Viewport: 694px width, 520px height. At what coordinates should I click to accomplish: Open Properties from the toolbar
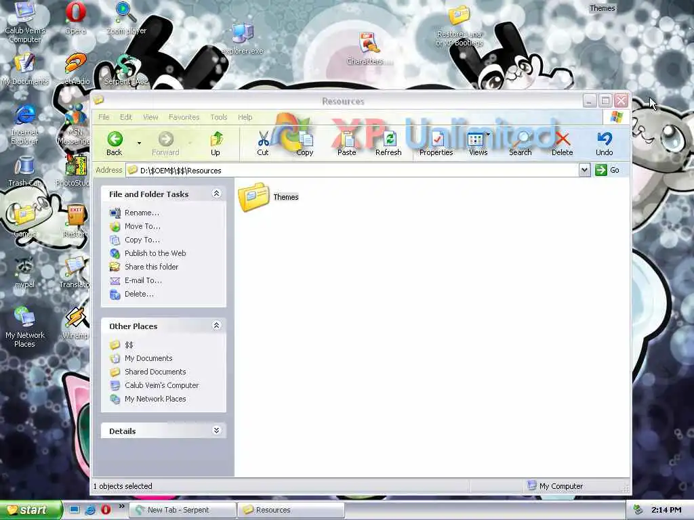(436, 144)
